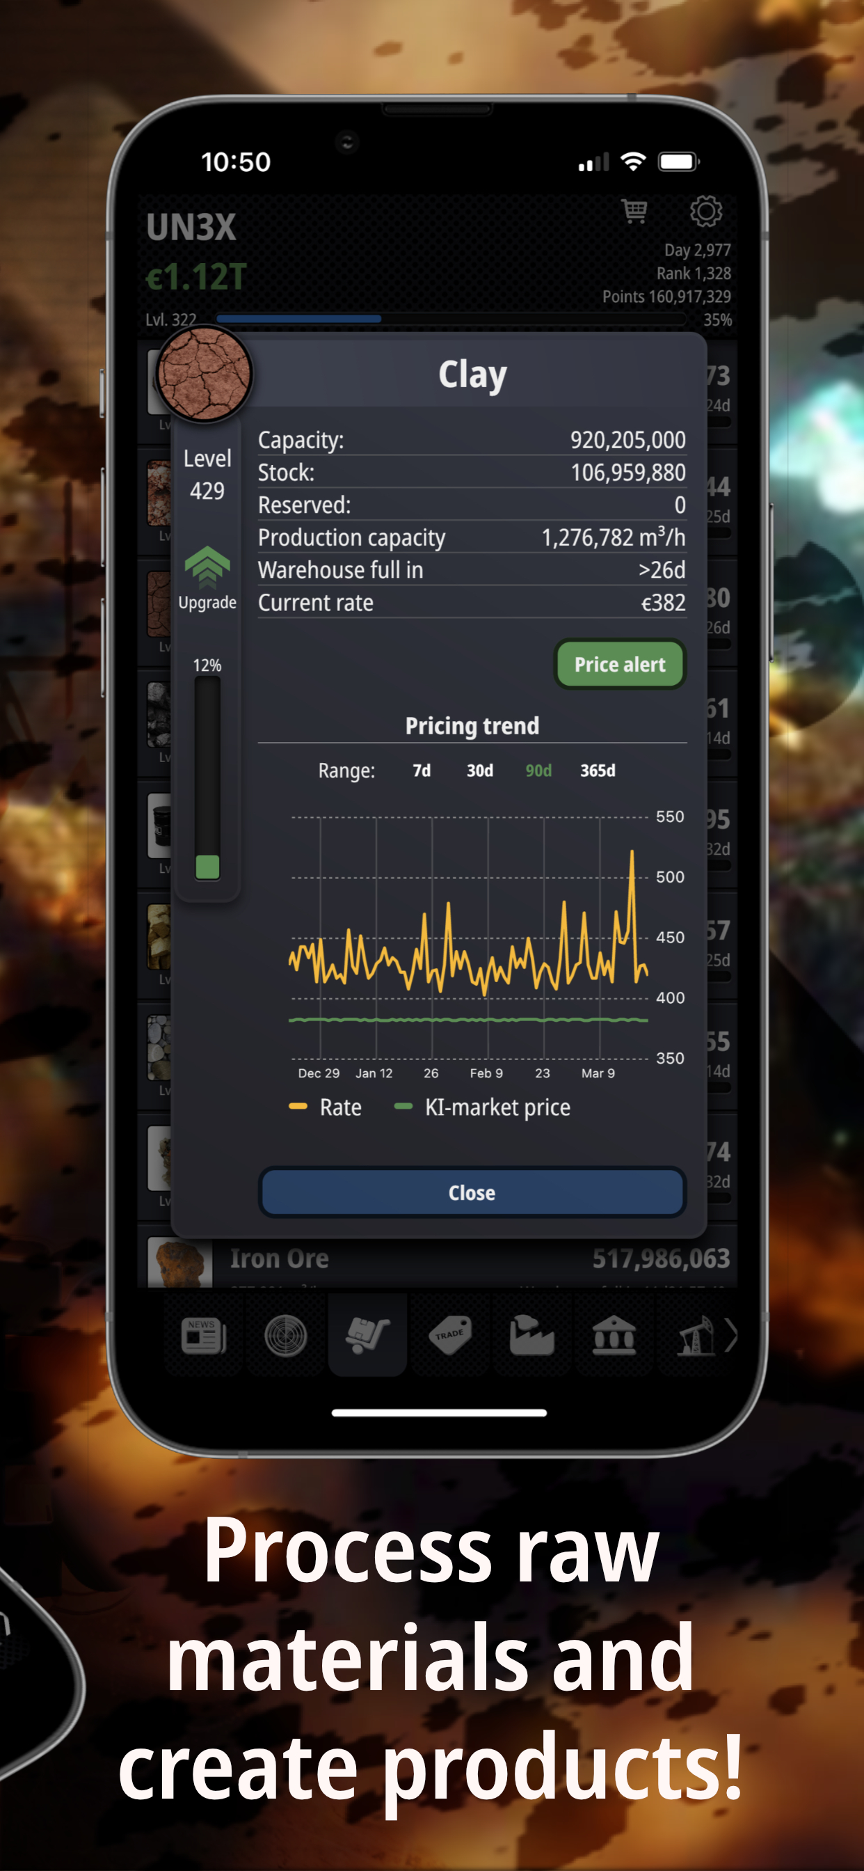Open the radar scanner icon

point(285,1335)
